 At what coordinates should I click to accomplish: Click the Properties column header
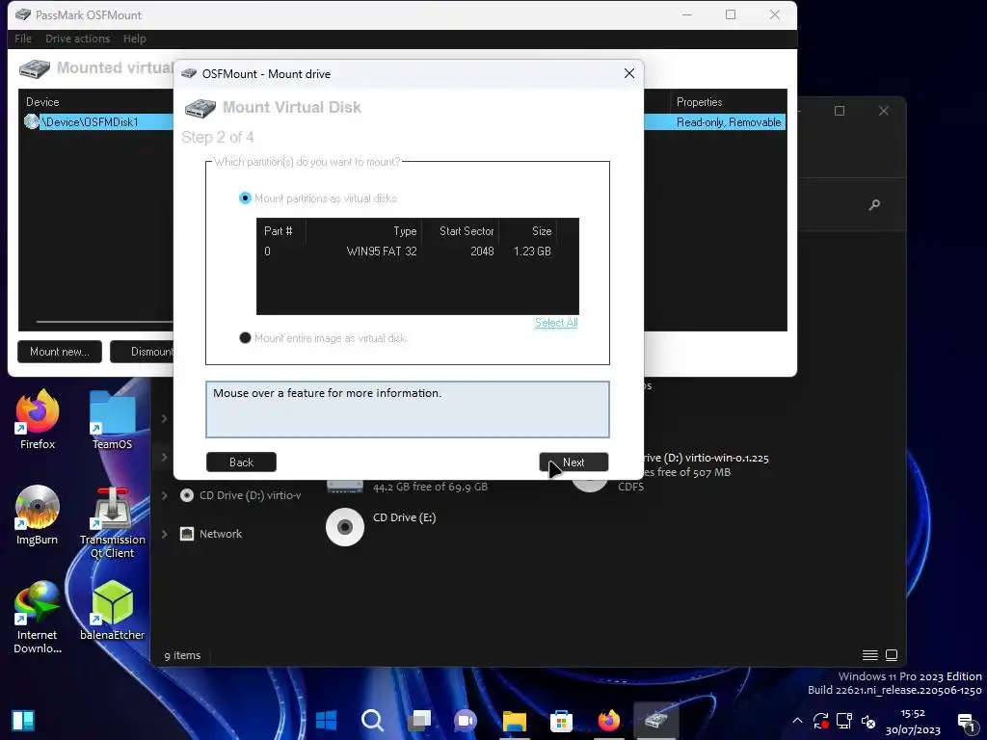coord(699,102)
